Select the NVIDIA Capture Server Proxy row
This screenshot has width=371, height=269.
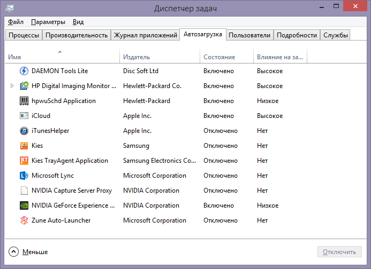tap(72, 191)
